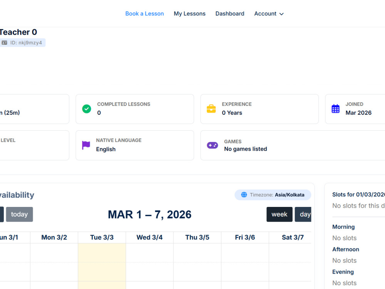Viewport: 385px width, 289px height.
Task: Click the ID card icon beside nkj9mzy4
Action: 4,43
